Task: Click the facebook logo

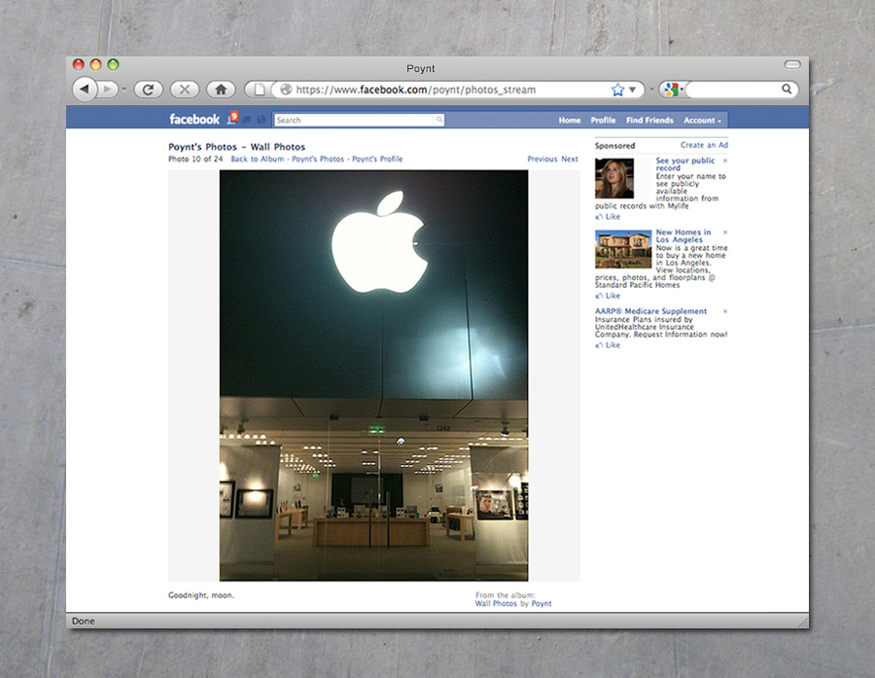Action: tap(194, 119)
